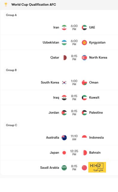Click the Japan flag icon
This screenshot has height=192, width=118.
64,153
